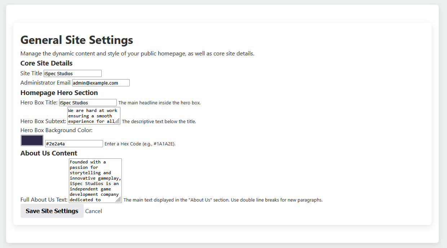Click the "Full About Us Text:" label
447x248 pixels.
point(44,200)
